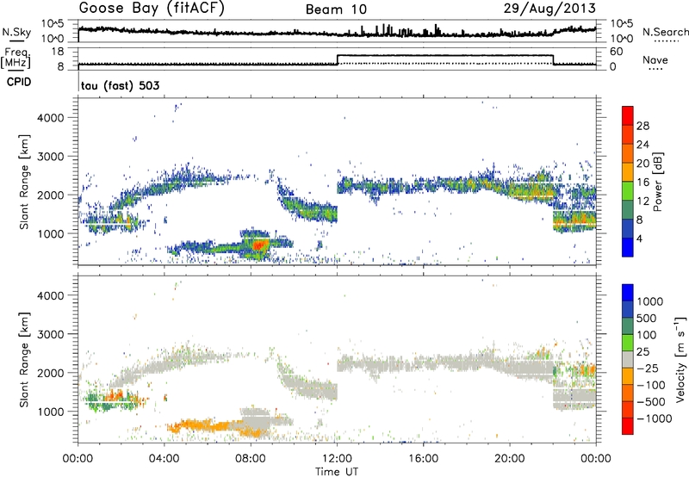Image resolution: width=689 pixels, height=477 pixels.
Task: Click the "Slant Range [km]" label of velocity panel
Action: pos(24,360)
